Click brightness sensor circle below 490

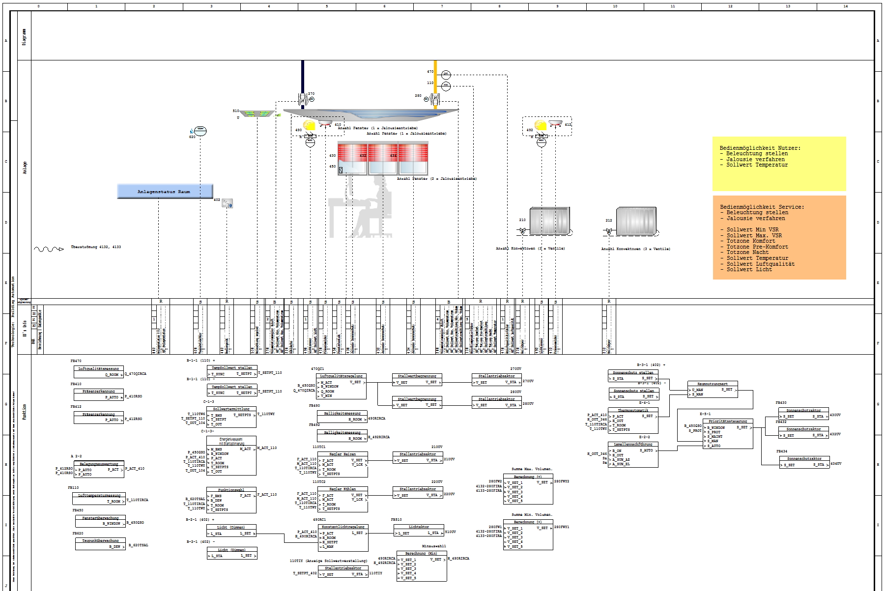(x=310, y=142)
